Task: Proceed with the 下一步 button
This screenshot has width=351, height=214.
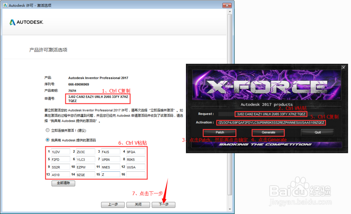Action: pyautogui.click(x=164, y=205)
